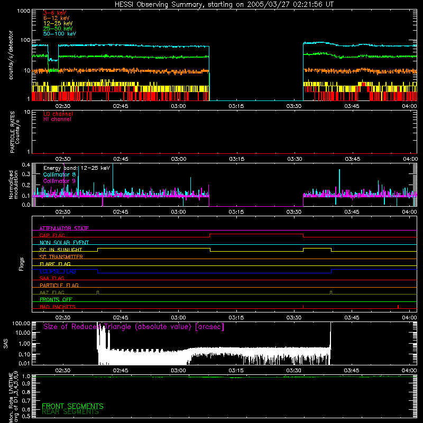Click the raised GAP_FLAG segment on the timeline
Screen dimensions: 423x423
256,234
